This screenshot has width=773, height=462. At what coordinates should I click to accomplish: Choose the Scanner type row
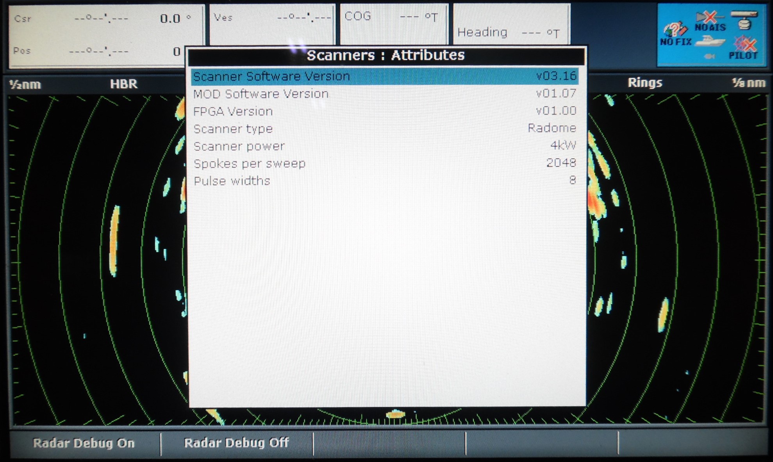(x=385, y=128)
